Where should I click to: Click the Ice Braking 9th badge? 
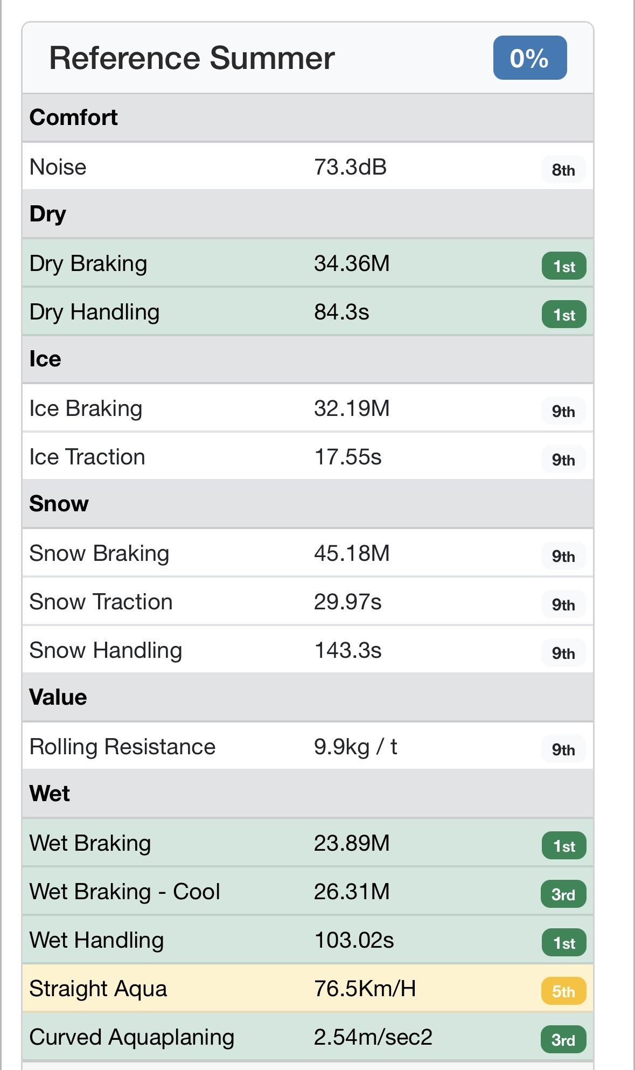pos(563,411)
